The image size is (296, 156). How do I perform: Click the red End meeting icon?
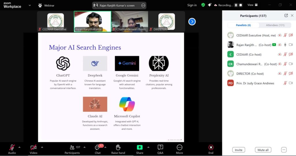(x=211, y=148)
